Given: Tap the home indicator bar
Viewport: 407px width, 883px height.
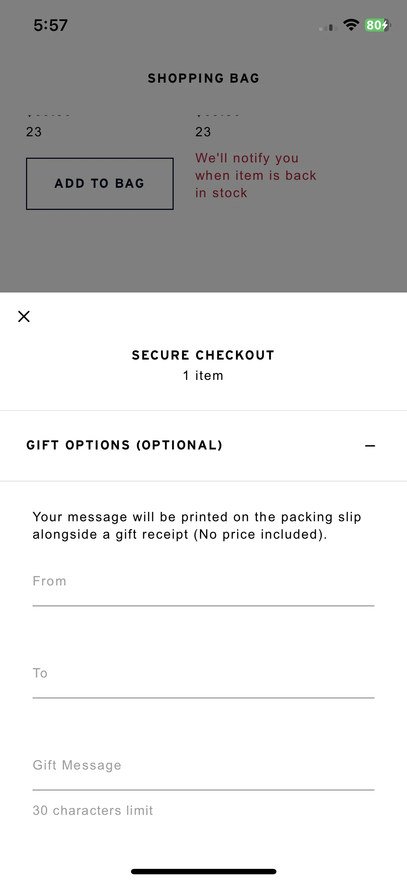Looking at the screenshot, I should point(204,871).
